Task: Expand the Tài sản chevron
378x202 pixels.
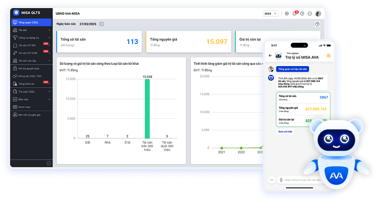Action: [x=50, y=30]
